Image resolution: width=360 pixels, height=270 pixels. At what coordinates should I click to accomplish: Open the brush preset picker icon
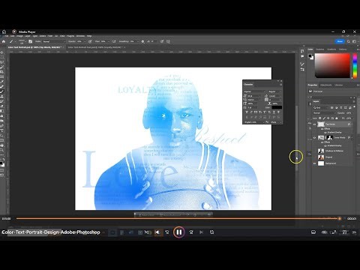(22, 41)
